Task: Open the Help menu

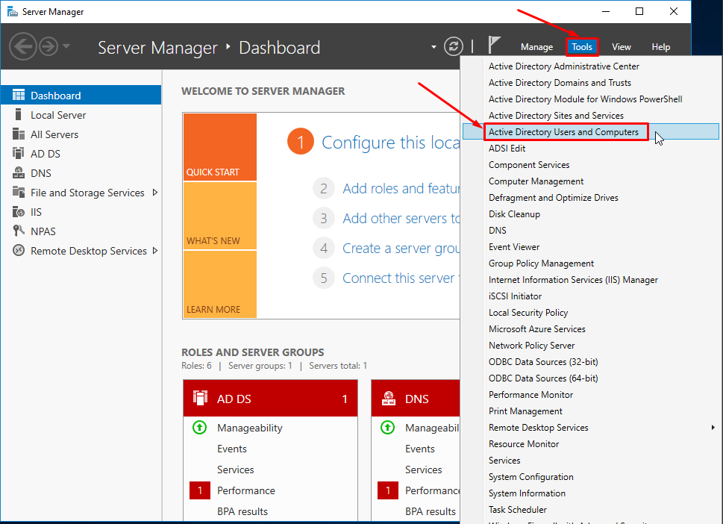Action: (x=661, y=47)
